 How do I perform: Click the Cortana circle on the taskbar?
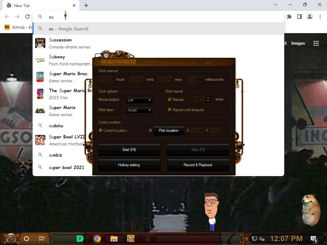tap(27, 239)
